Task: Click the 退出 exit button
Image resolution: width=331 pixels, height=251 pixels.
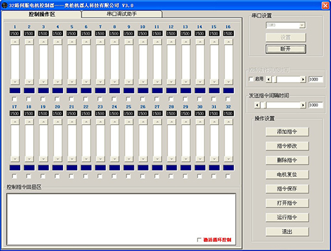Action: [x=287, y=231]
